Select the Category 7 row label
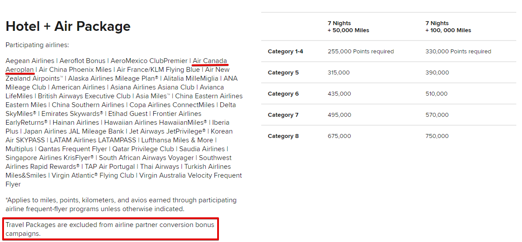522x242 pixels. [x=283, y=115]
